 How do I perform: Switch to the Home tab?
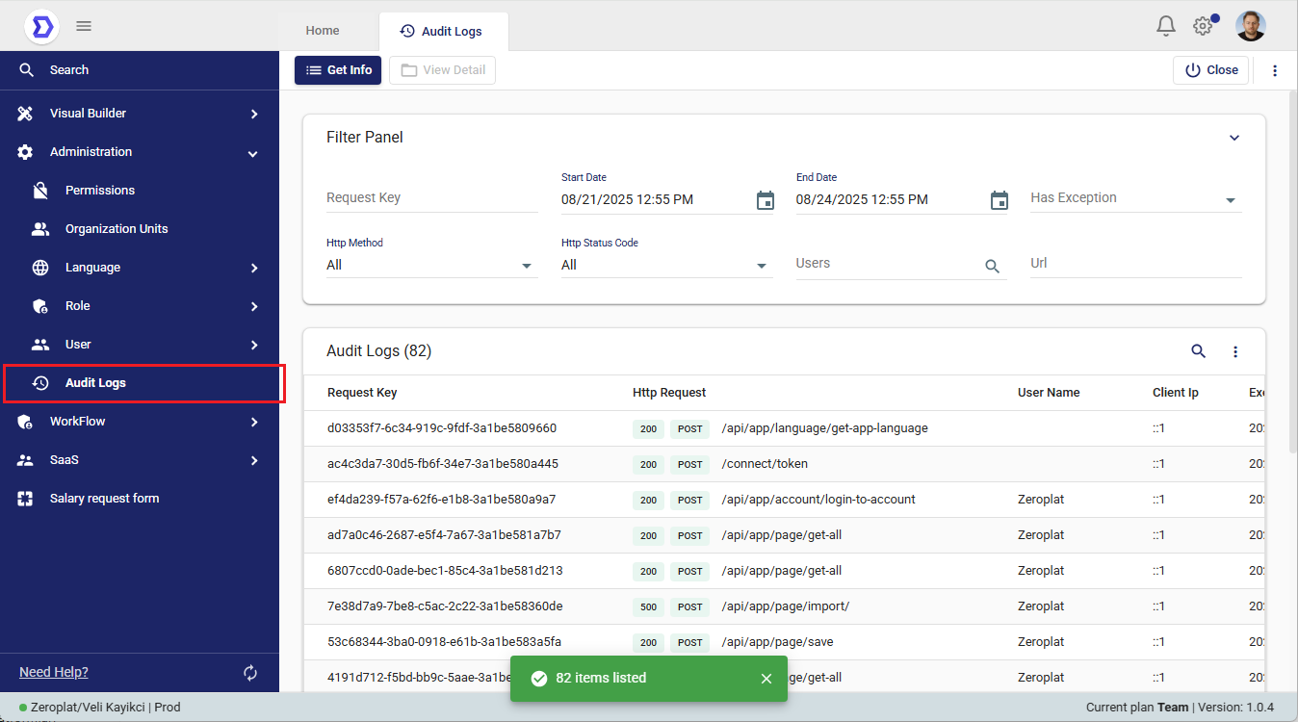[323, 31]
